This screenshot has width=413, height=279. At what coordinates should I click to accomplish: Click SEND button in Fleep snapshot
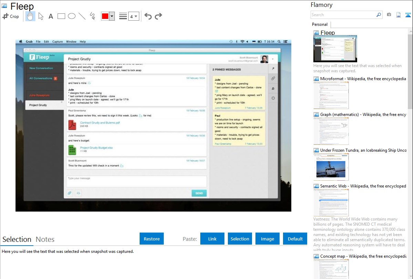pos(199,193)
